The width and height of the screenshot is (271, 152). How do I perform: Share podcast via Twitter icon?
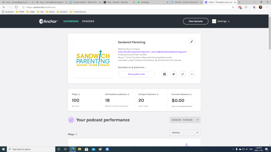pyautogui.click(x=174, y=74)
